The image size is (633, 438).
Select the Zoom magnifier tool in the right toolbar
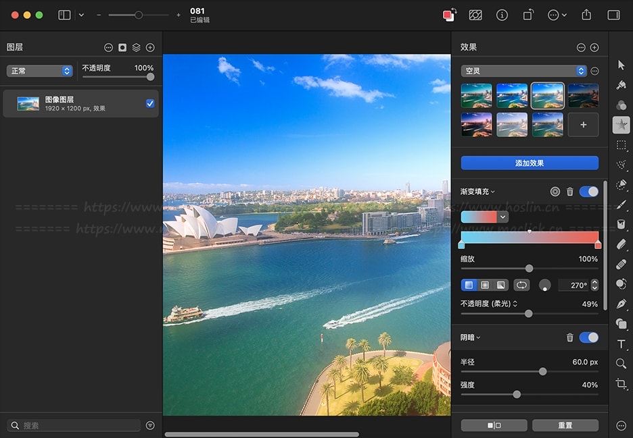pos(621,364)
